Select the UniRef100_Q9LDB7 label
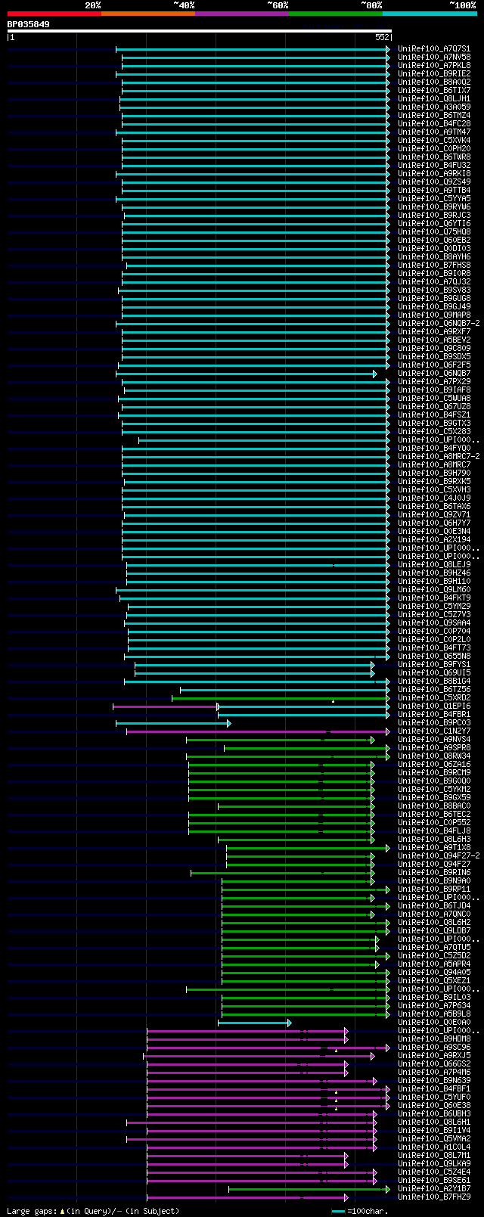The height and width of the screenshot is (1217, 484). coord(434,931)
